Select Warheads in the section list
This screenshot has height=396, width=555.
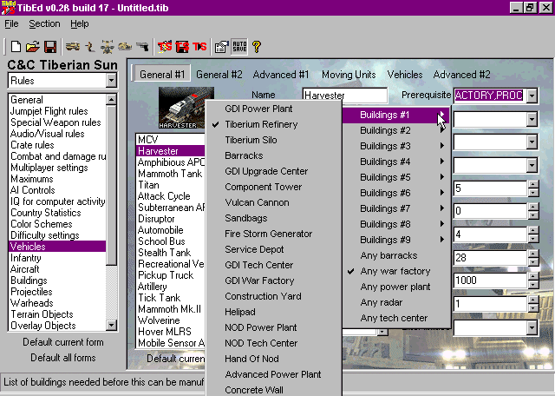[x=57, y=303]
